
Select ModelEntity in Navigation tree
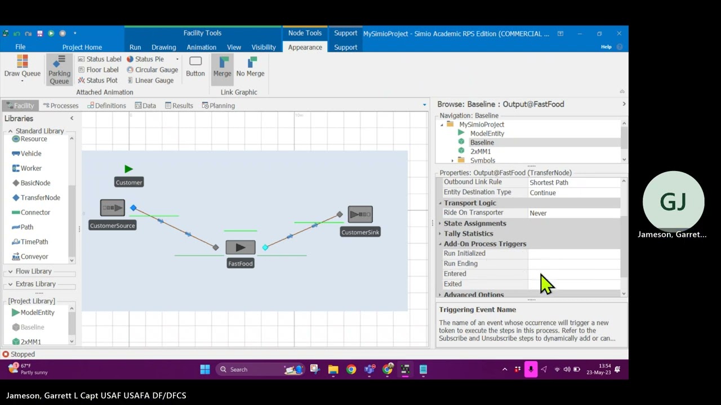pos(487,133)
